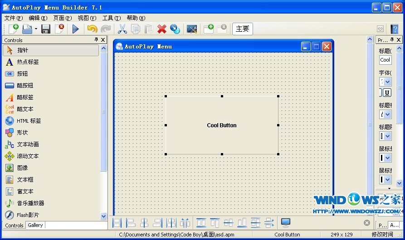Click the blue Help question mark icon

(395, 29)
